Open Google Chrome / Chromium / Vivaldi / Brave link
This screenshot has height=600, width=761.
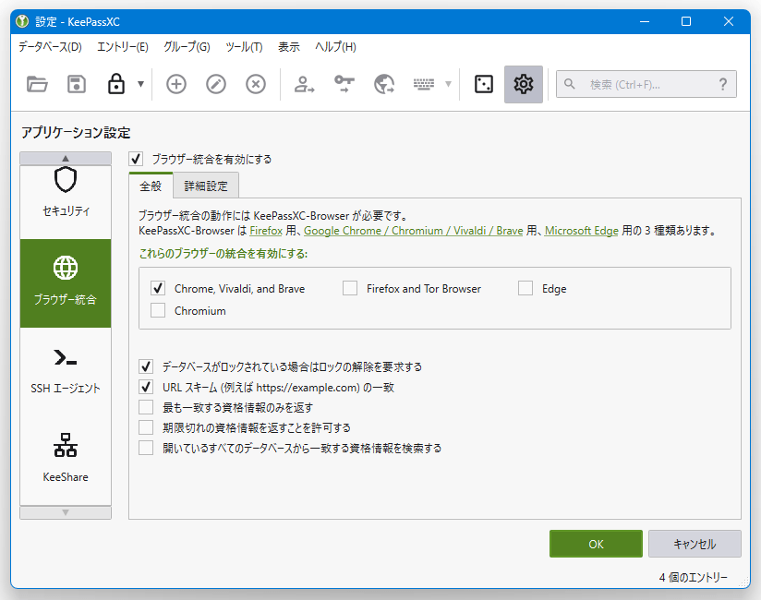point(414,231)
